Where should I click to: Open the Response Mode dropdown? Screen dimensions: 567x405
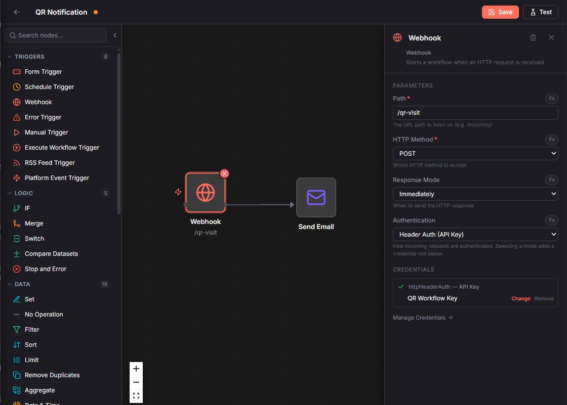(x=475, y=194)
